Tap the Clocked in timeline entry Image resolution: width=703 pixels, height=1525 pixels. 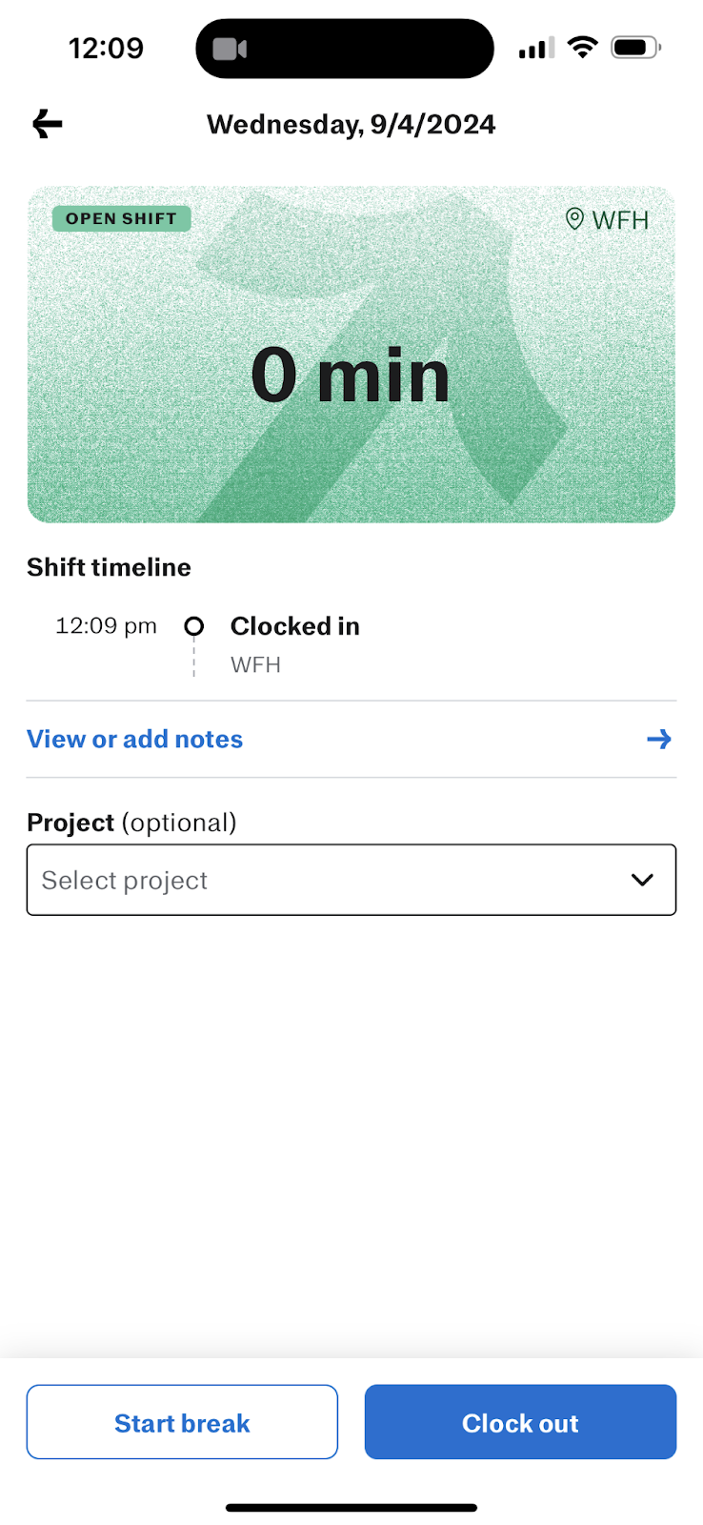(295, 626)
